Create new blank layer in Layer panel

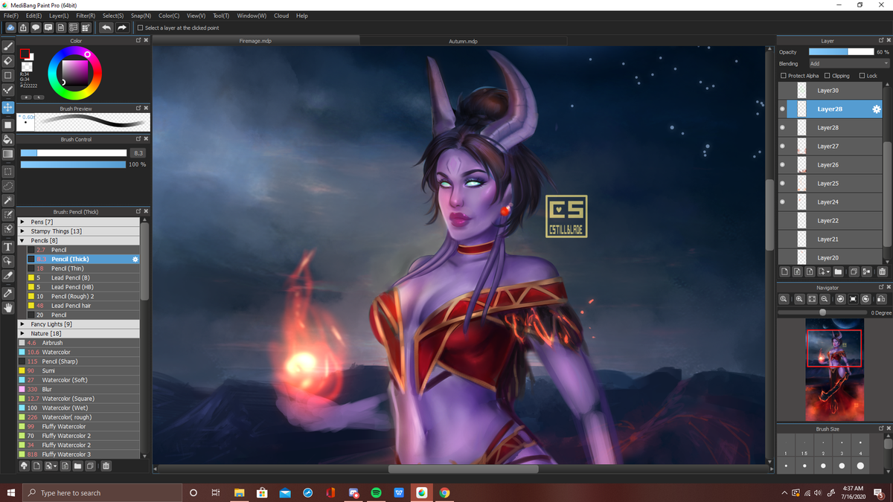click(x=784, y=272)
